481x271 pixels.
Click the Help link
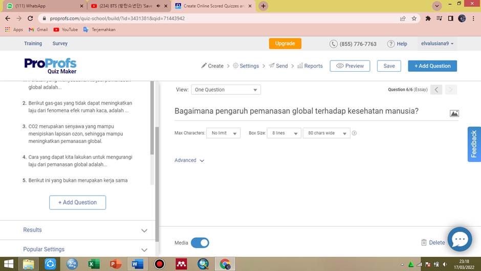[397, 44]
